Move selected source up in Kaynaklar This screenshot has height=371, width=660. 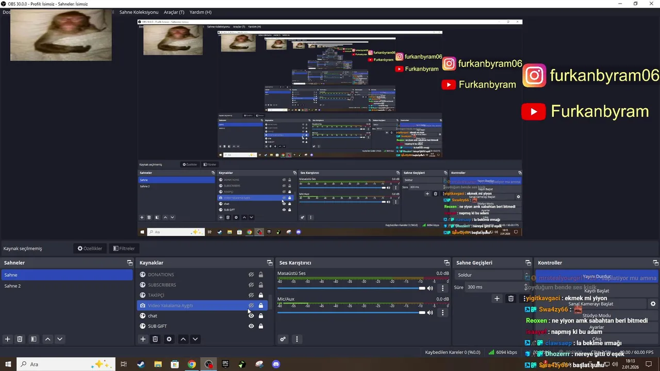[x=183, y=339]
